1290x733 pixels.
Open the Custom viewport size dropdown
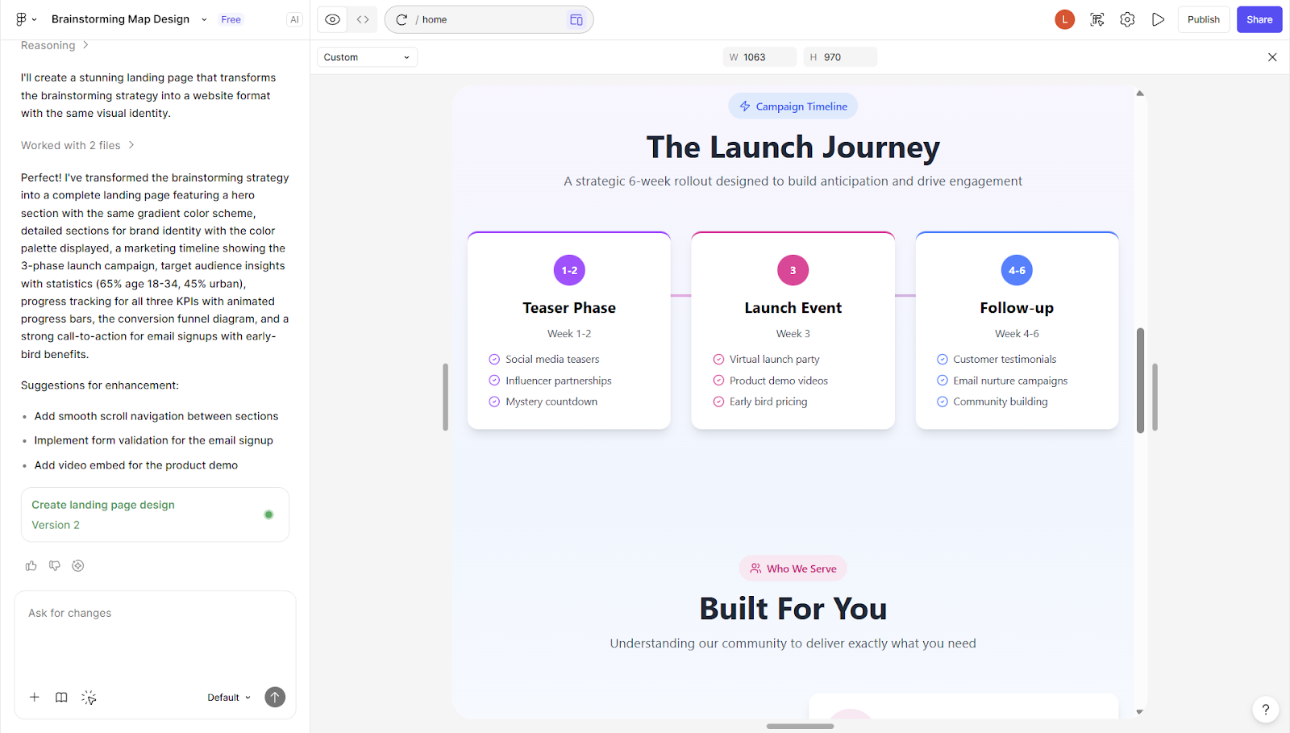click(x=367, y=57)
